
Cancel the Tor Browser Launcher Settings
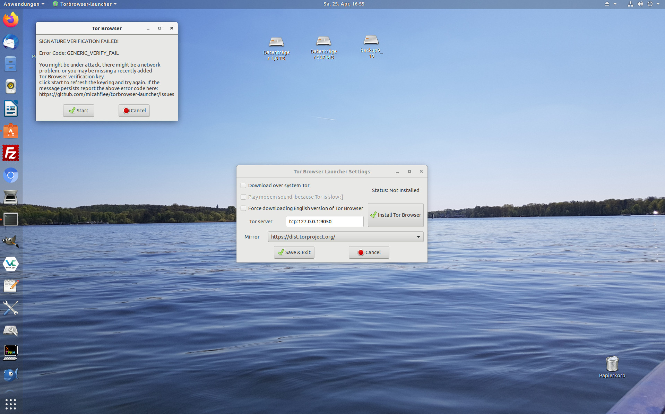coord(369,252)
